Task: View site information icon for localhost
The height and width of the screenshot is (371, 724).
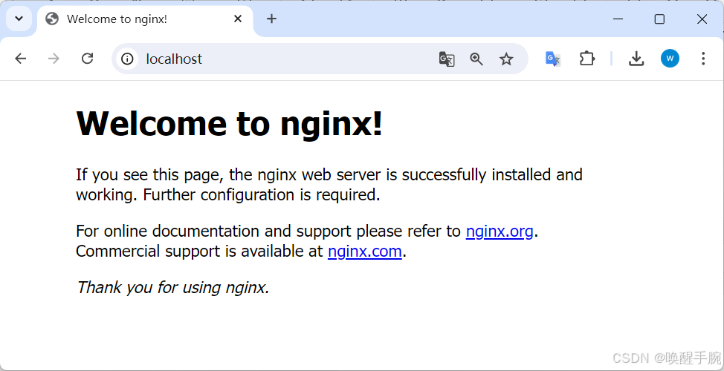Action: [x=127, y=59]
